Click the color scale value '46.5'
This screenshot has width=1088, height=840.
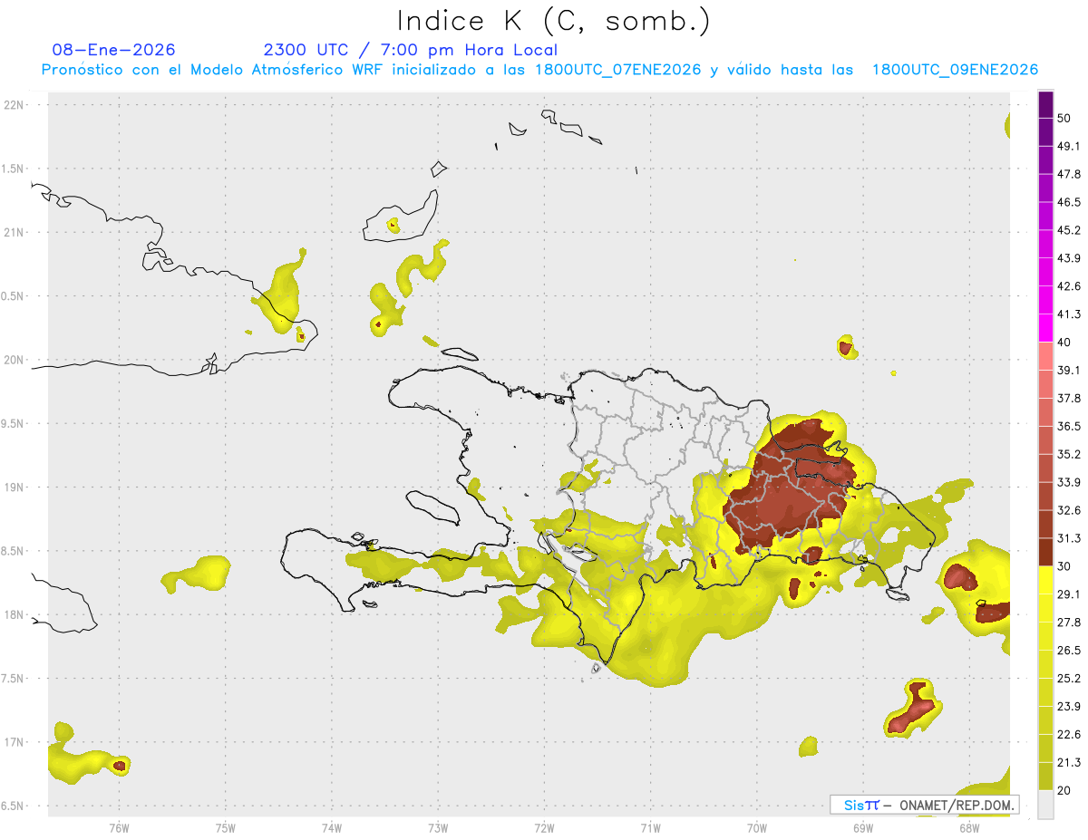point(1068,202)
